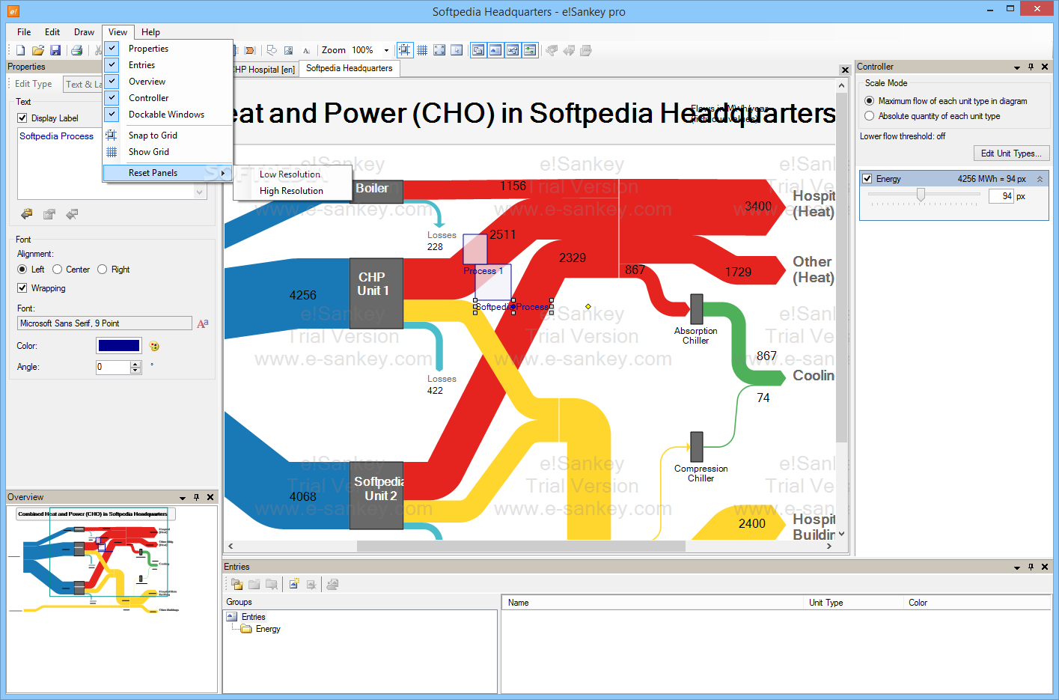The image size is (1059, 700).
Task: Select Right alignment radio button
Action: [x=103, y=270]
